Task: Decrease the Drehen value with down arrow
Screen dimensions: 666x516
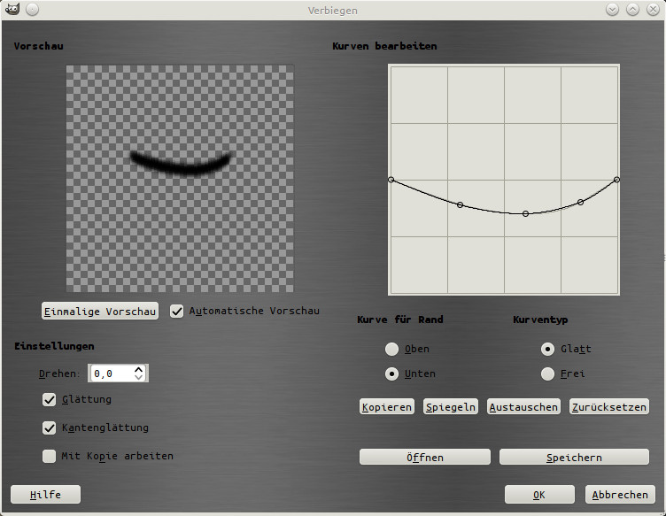Action: point(139,378)
